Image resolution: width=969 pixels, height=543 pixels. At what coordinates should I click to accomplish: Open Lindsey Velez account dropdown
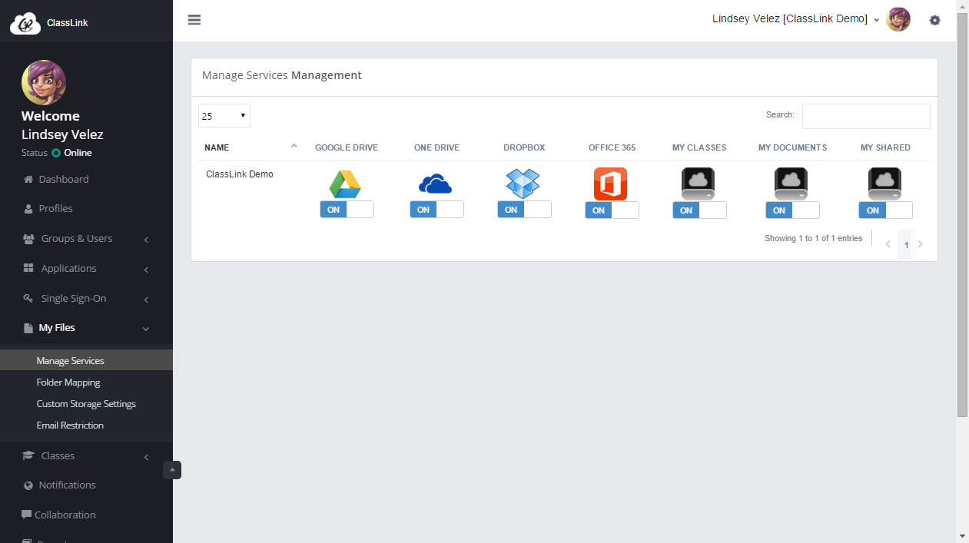(795, 19)
